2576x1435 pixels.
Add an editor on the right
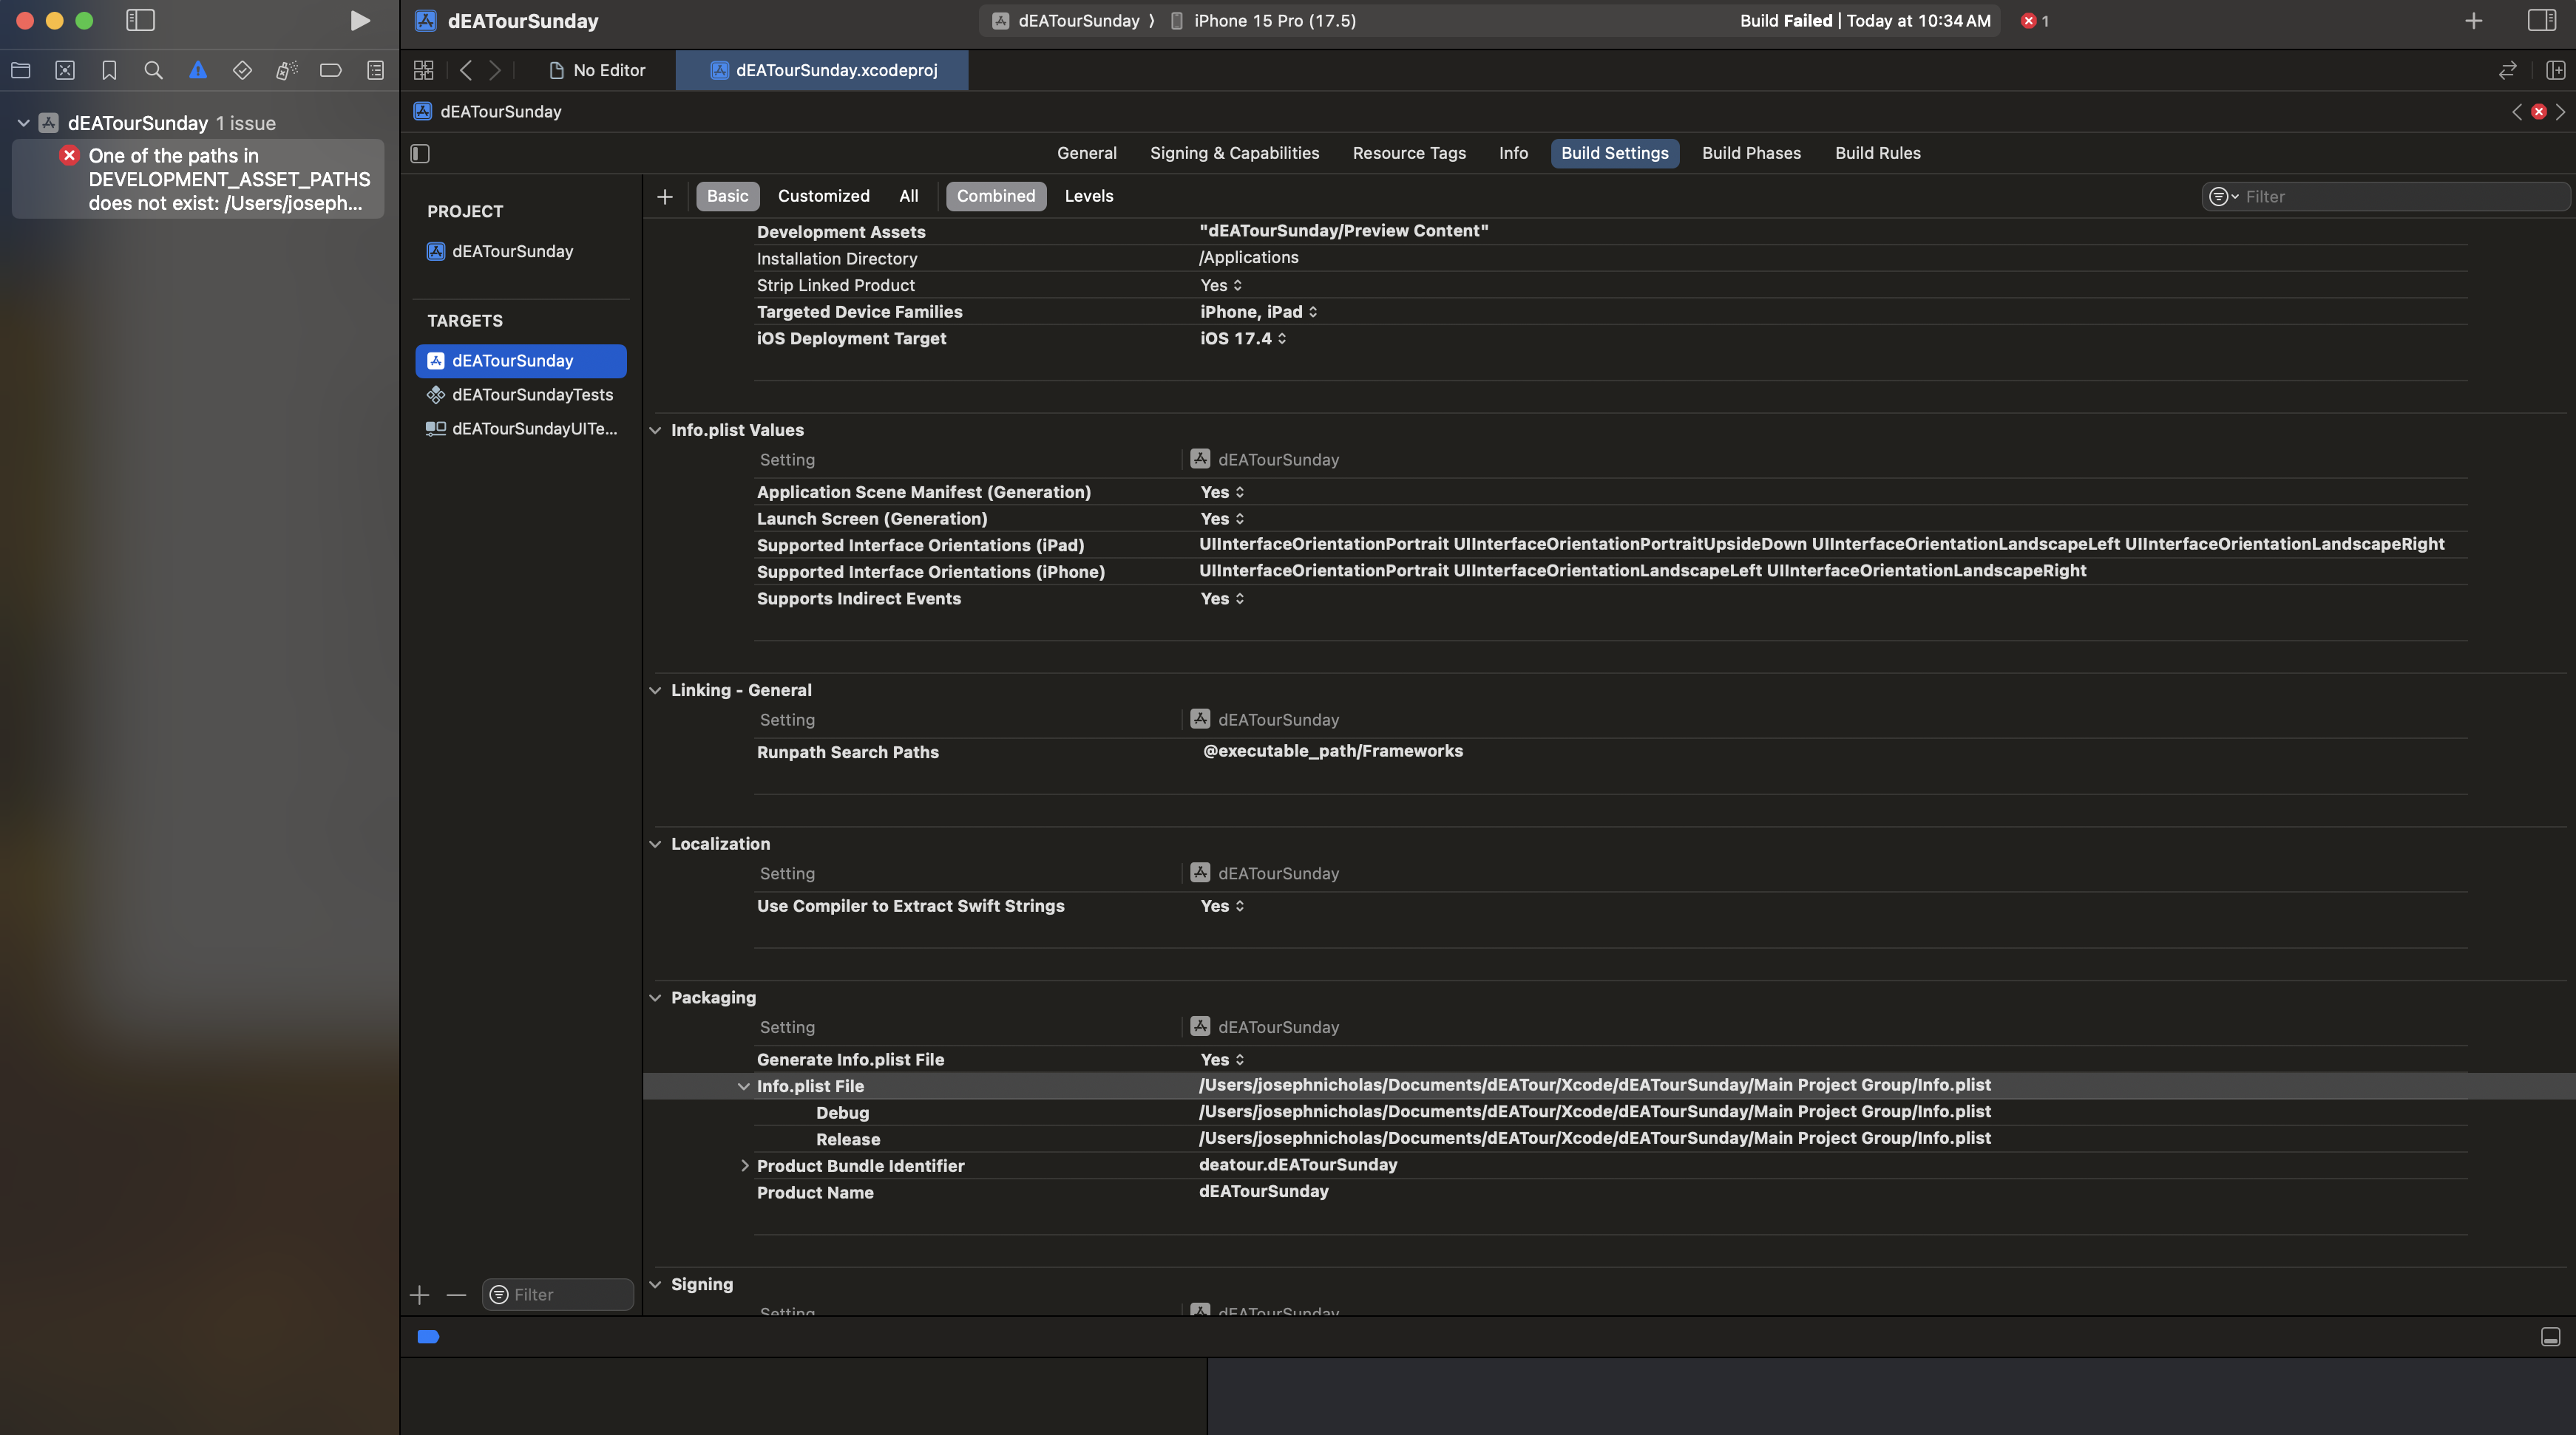coord(2555,70)
